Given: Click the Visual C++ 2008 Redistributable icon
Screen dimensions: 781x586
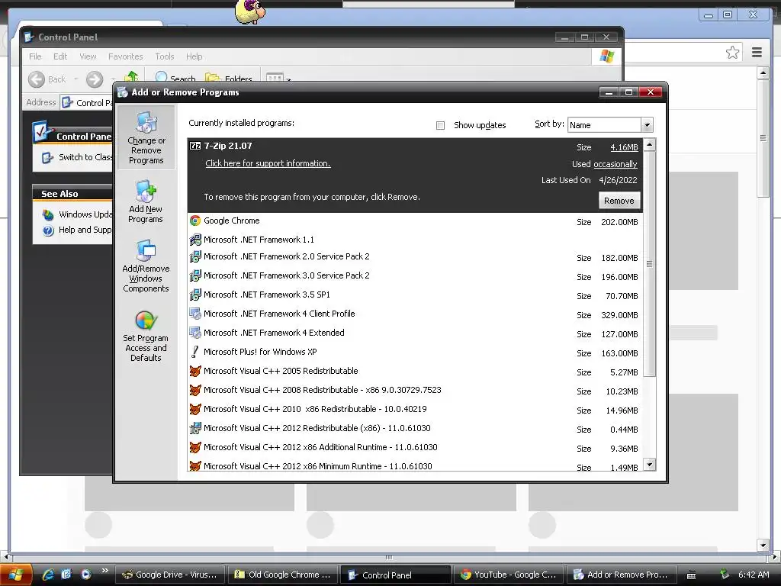Looking at the screenshot, I should 195,390.
